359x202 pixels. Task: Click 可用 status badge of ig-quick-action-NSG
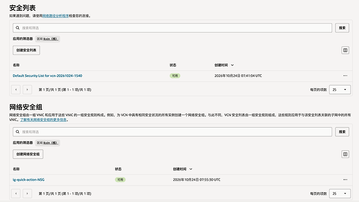120,180
